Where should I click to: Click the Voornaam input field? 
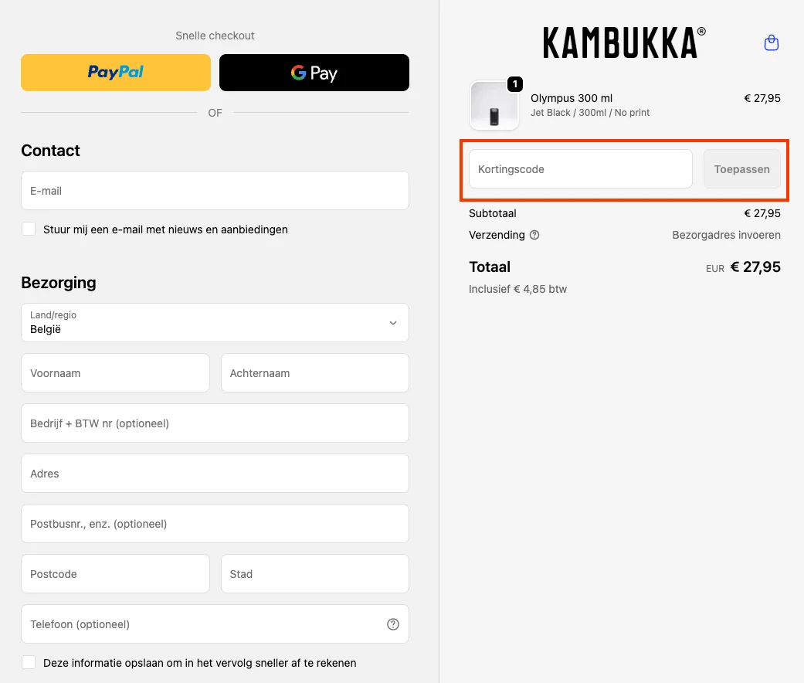(x=115, y=373)
